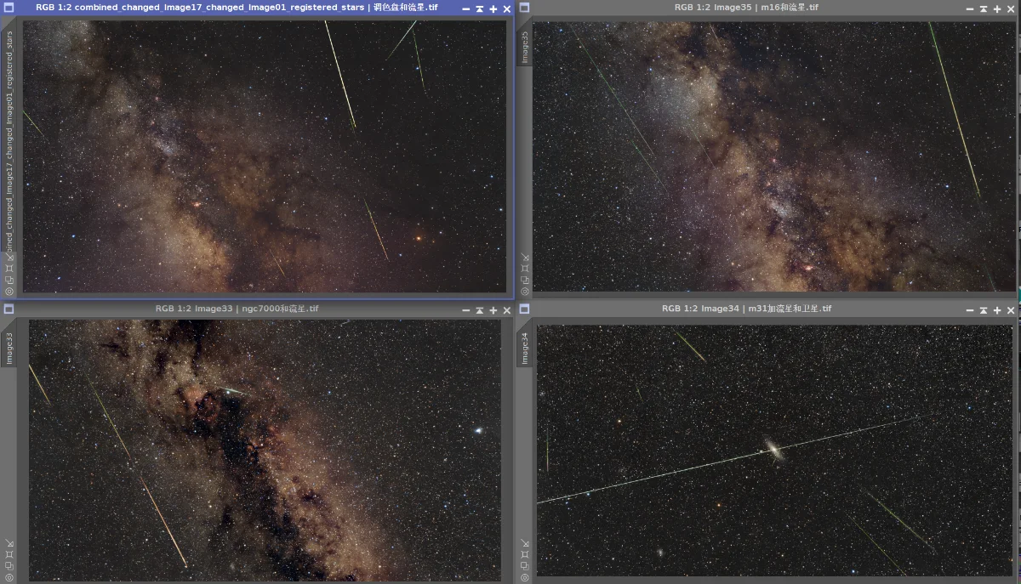Minimize the Image35 m16 window
1021x584 pixels.
coord(970,9)
